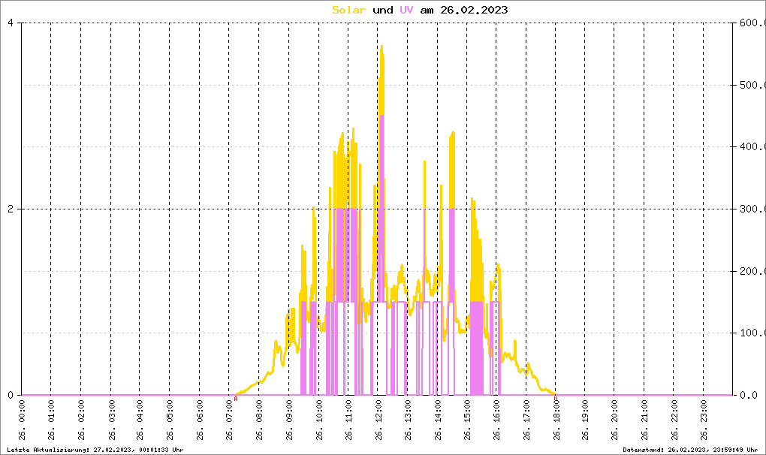Screen dimensions: 766x455
Task: Click the small red sunrise marker near 07:00
Action: pyautogui.click(x=235, y=399)
